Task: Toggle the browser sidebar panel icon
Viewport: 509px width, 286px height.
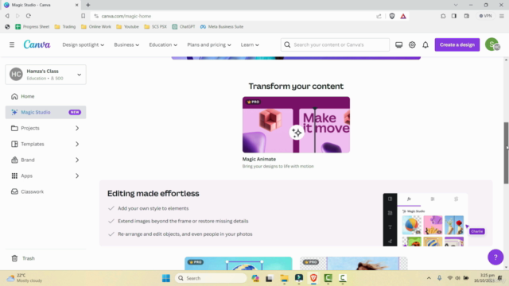Action: [454, 16]
